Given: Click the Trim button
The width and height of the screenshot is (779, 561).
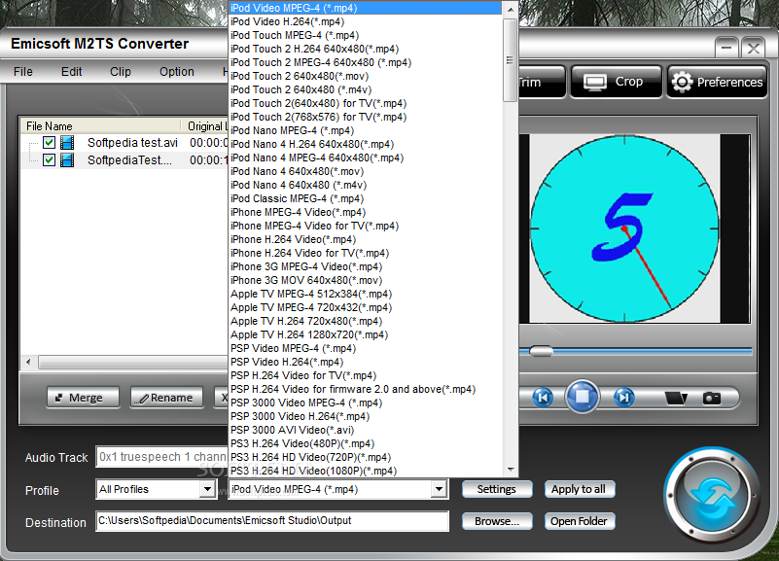Looking at the screenshot, I should pyautogui.click(x=542, y=82).
